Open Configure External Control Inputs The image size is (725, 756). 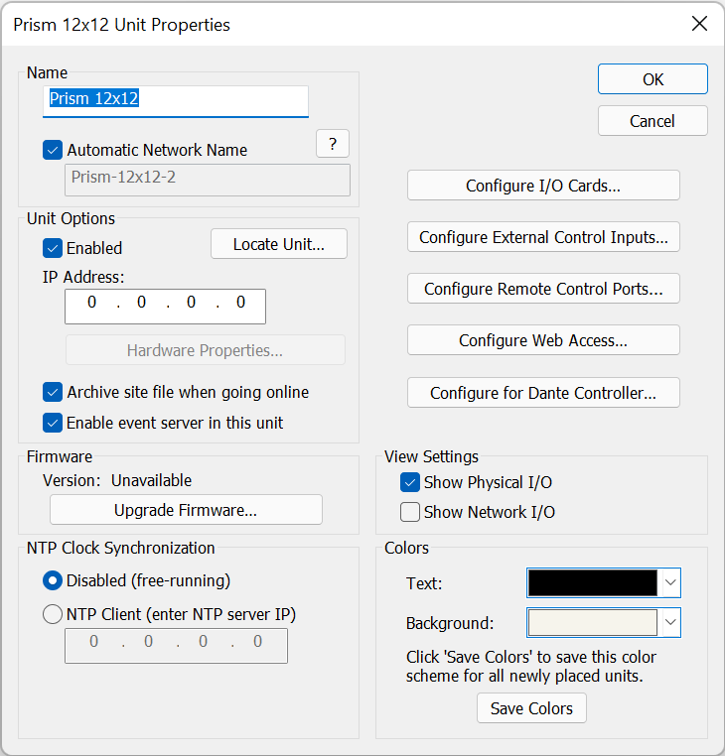click(543, 237)
